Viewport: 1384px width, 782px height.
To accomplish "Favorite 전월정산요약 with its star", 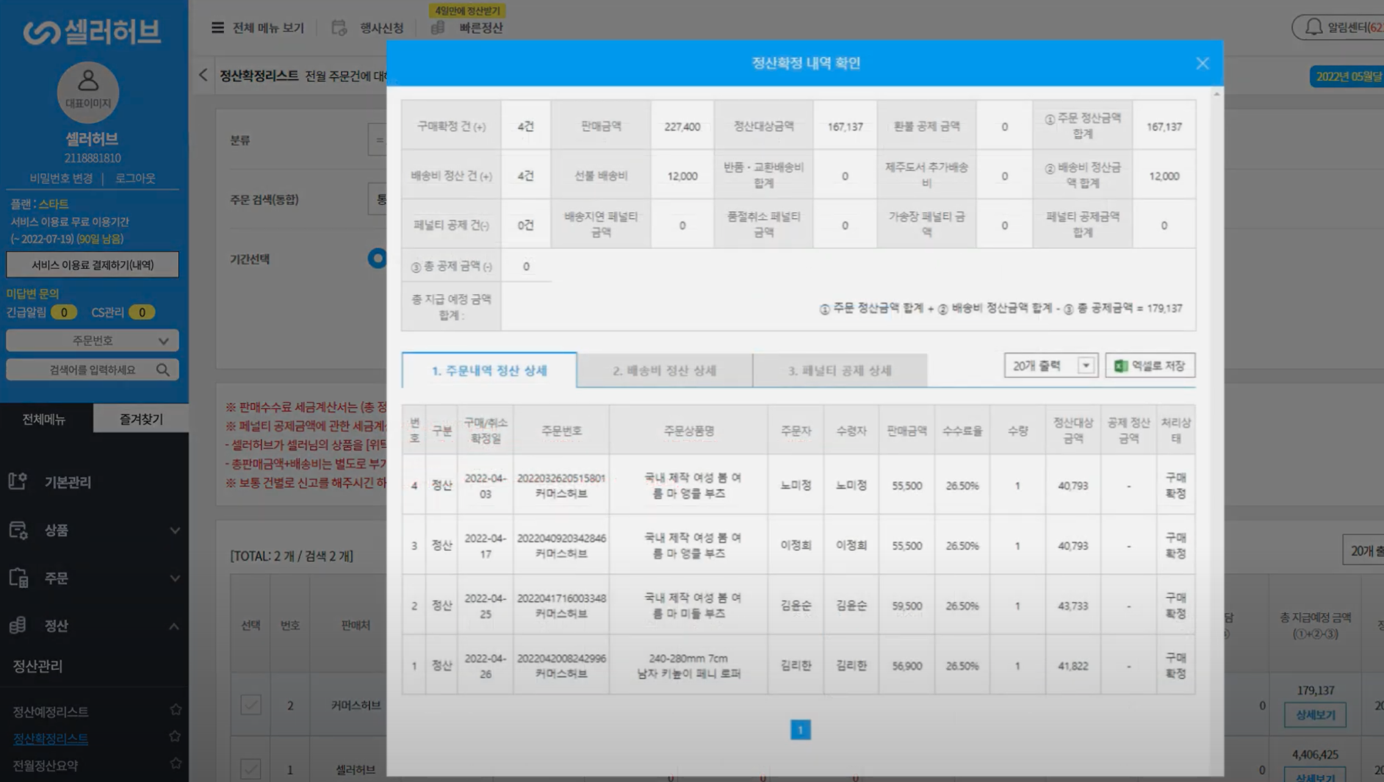I will [176, 763].
